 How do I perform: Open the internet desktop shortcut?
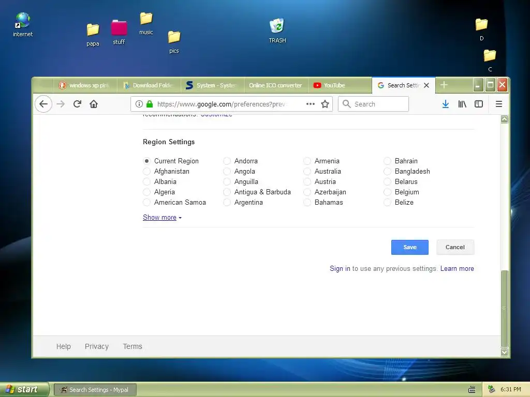tap(23, 25)
